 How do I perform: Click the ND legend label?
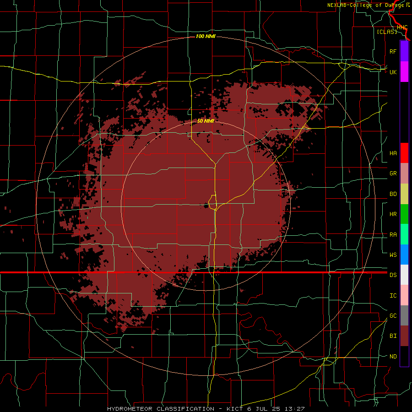click(x=393, y=357)
